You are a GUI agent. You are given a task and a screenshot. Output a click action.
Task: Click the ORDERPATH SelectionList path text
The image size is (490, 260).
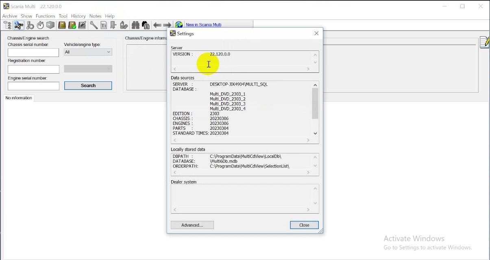[250, 166]
